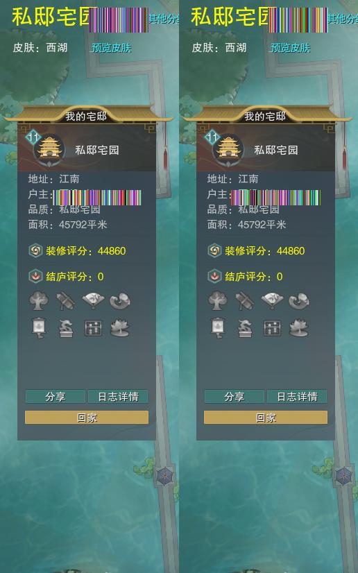The width and height of the screenshot is (358, 573).
Task: Click the golden 回家 button in the left panel
Action: pos(87,418)
